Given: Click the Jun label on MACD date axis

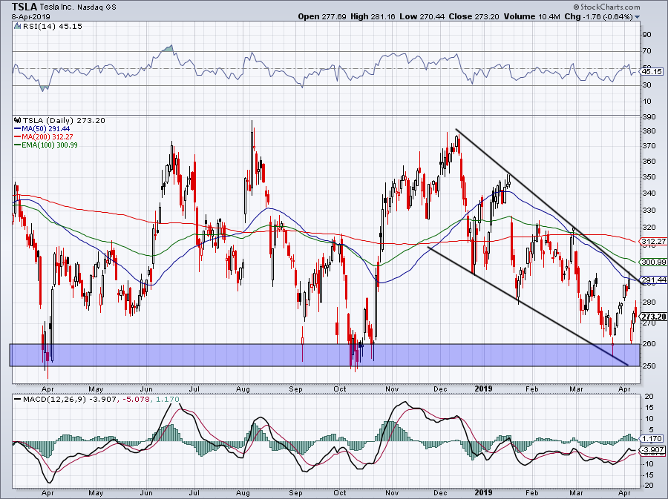Looking at the screenshot, I should click(x=146, y=493).
